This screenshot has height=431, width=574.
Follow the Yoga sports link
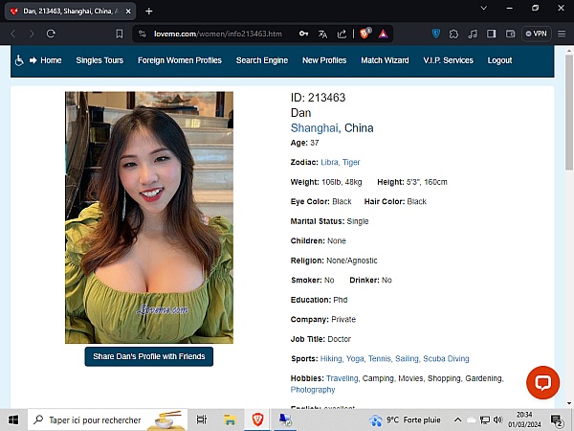(355, 359)
